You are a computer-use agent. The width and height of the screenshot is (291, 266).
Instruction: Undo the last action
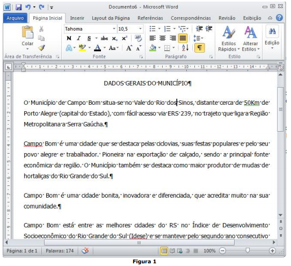point(28,7)
